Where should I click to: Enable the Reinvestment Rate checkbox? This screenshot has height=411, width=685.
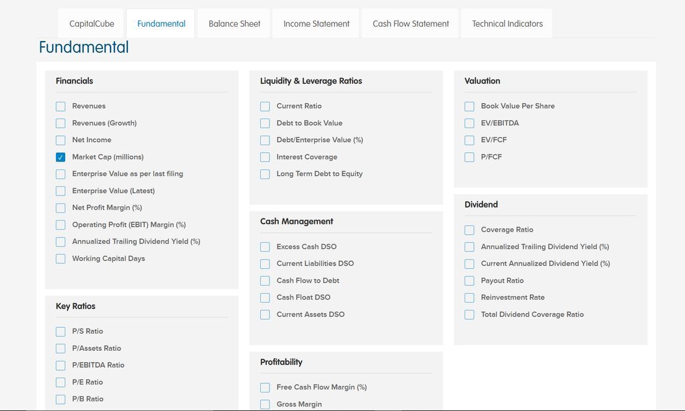(x=470, y=298)
